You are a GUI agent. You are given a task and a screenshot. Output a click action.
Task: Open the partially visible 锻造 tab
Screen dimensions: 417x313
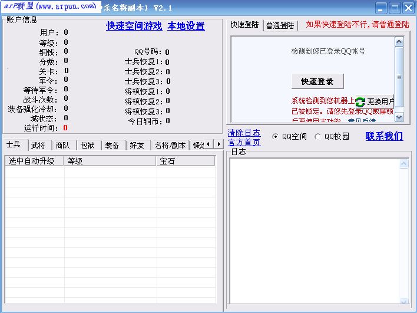[198, 146]
